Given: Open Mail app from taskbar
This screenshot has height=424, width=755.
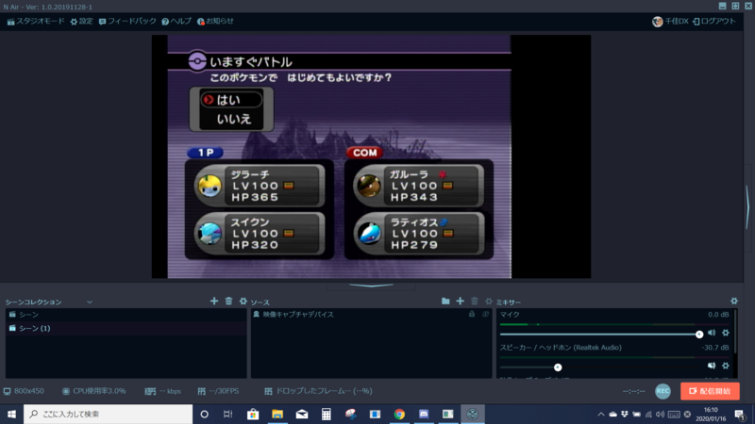Looking at the screenshot, I should tap(302, 414).
